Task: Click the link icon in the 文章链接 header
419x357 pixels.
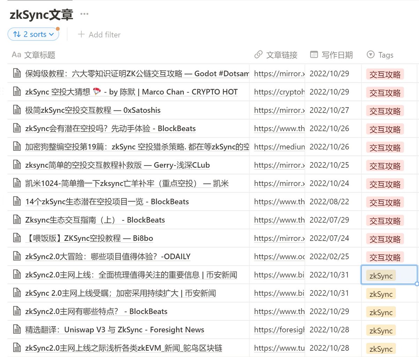Action: click(258, 55)
